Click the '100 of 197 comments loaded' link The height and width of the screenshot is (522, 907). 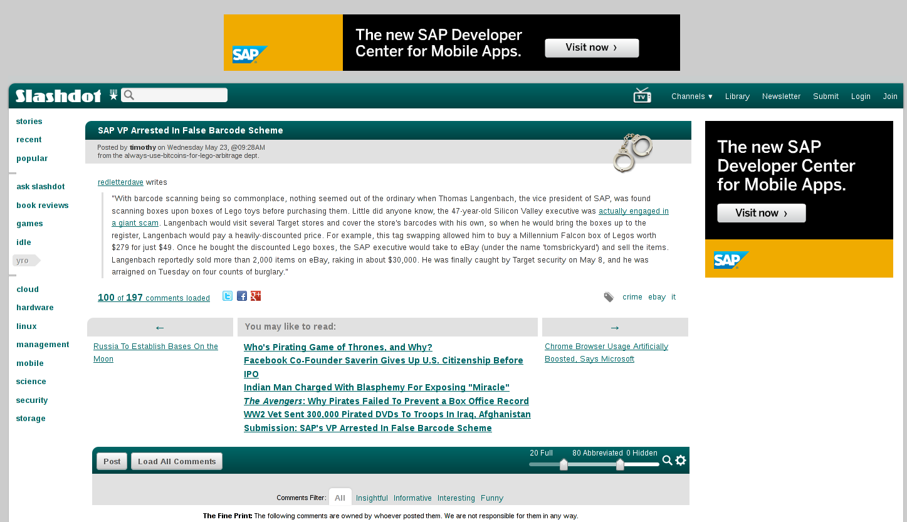(x=154, y=298)
